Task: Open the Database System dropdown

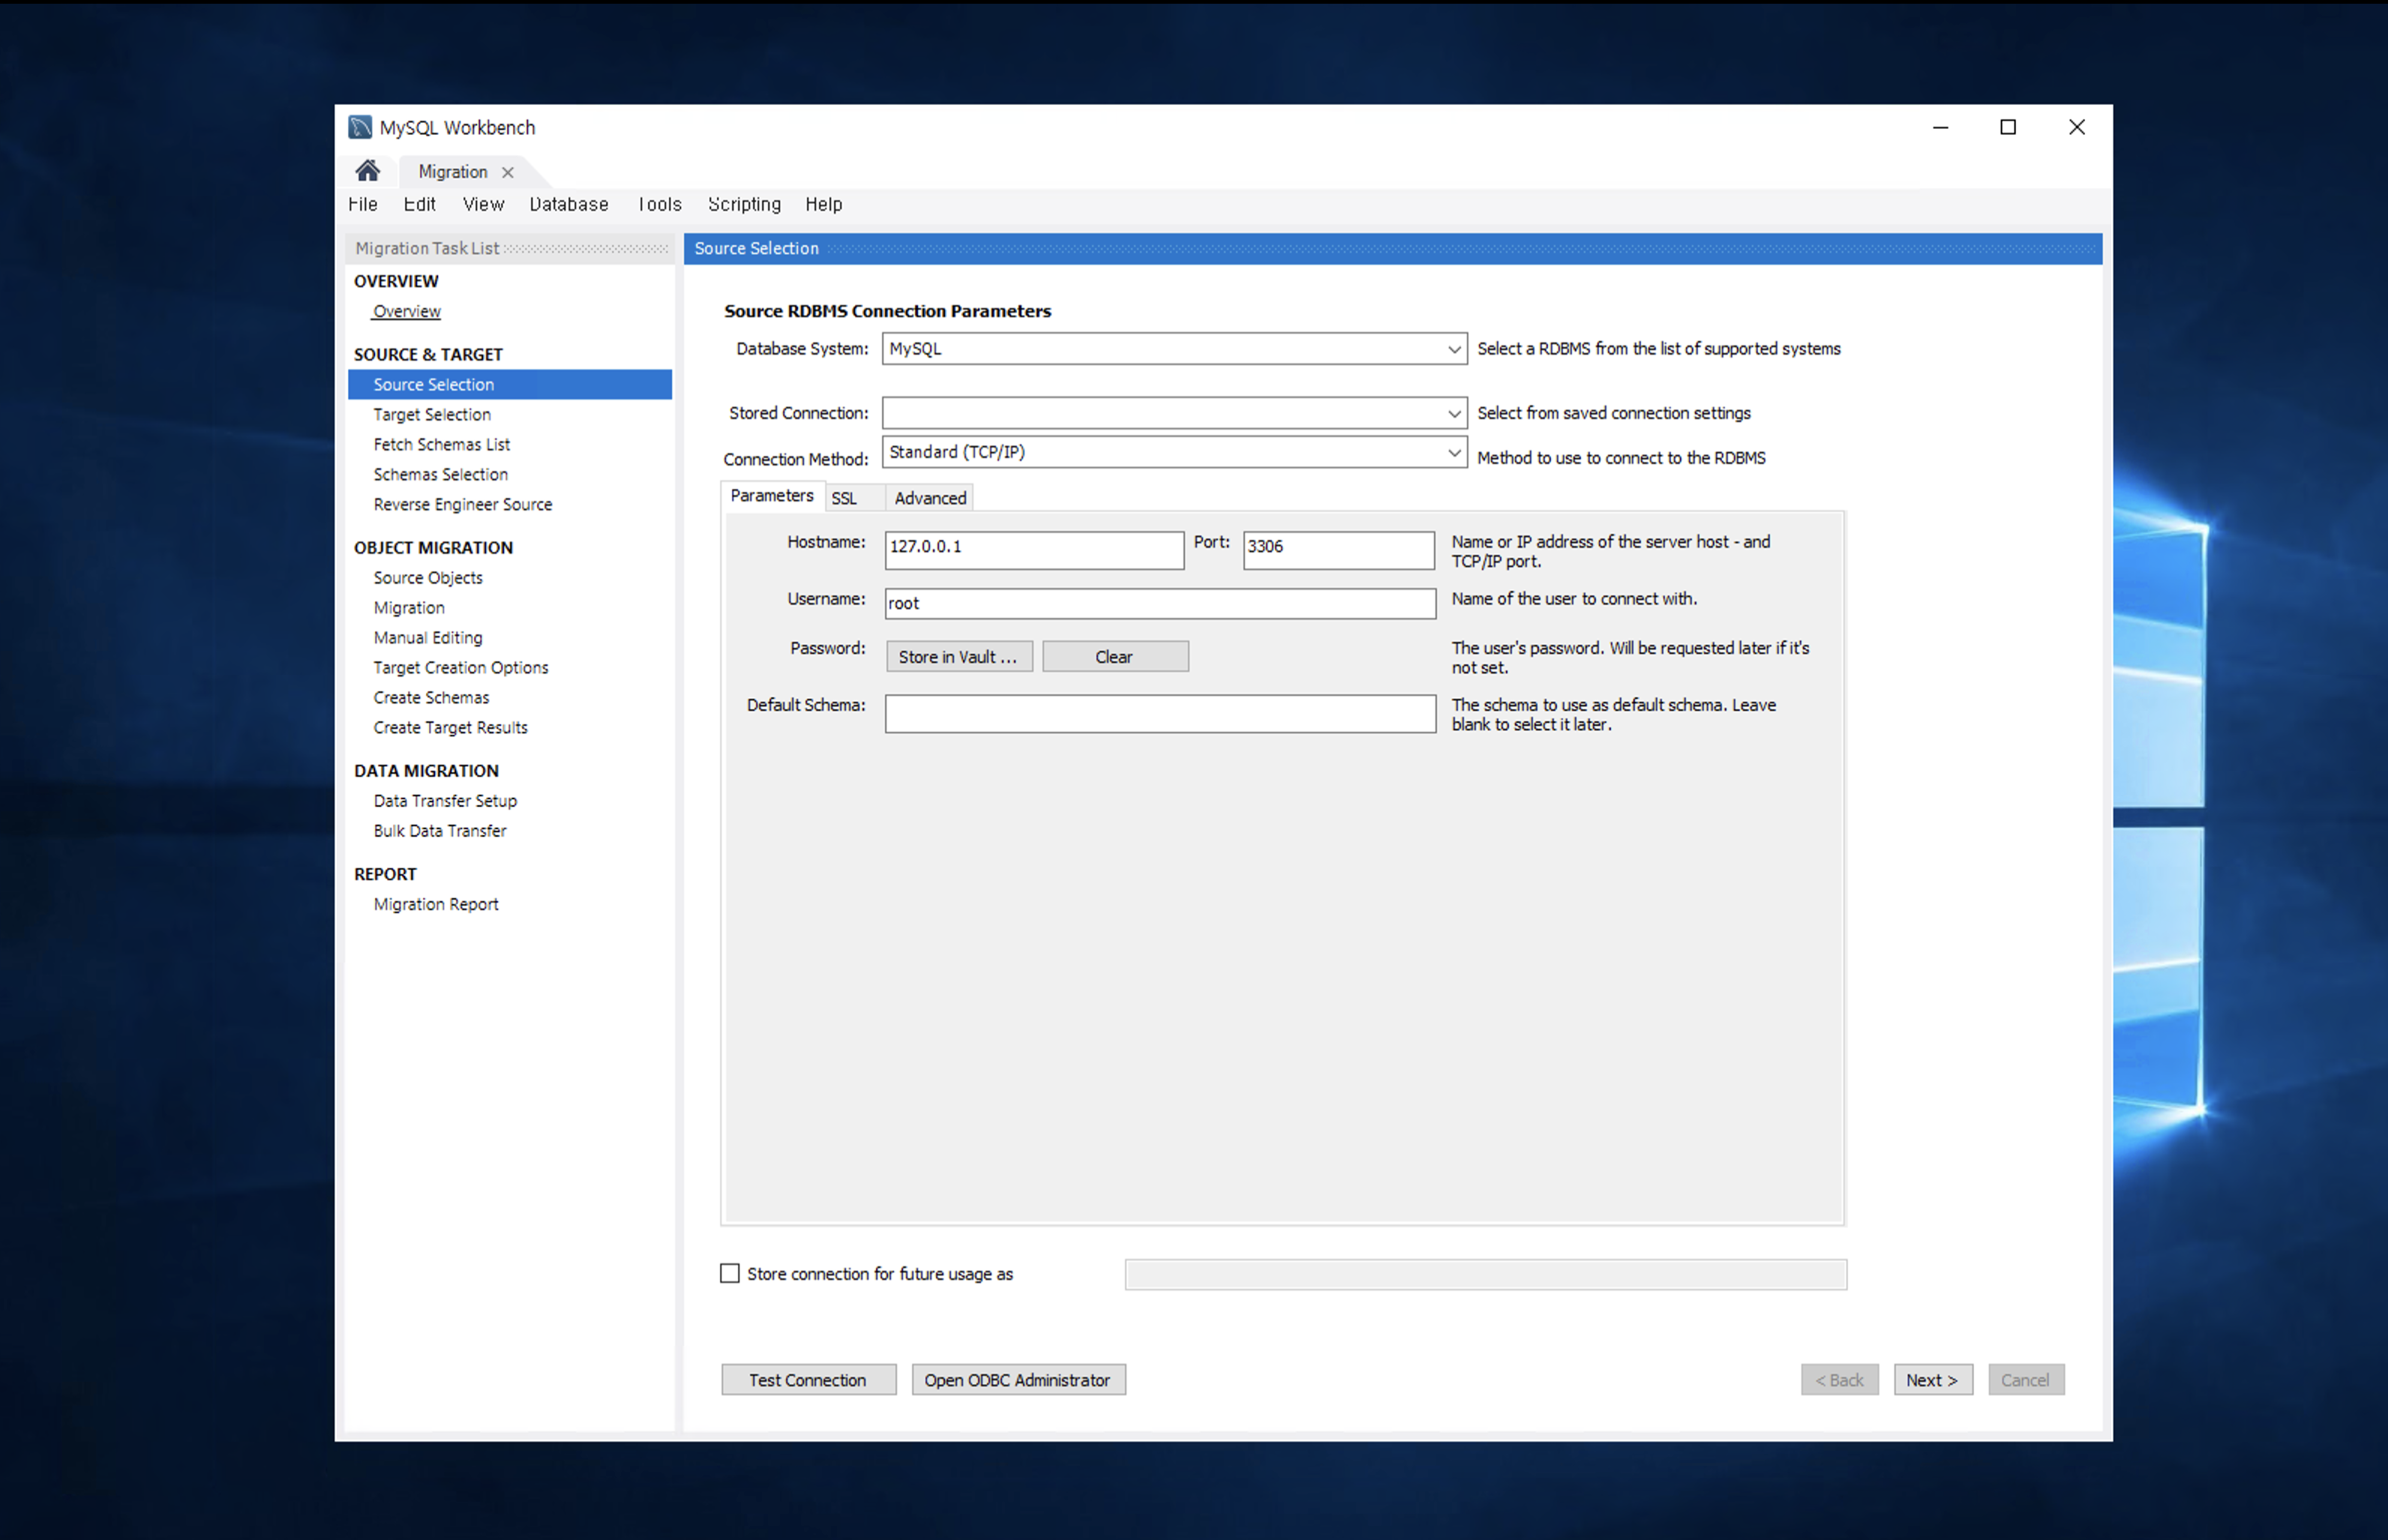Action: click(x=1174, y=348)
